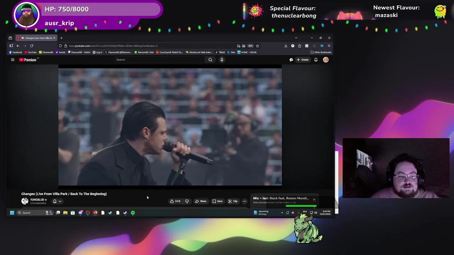
Task: Dislike the Changes video
Action: coord(187,201)
